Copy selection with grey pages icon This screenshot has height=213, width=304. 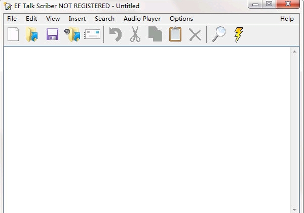155,34
